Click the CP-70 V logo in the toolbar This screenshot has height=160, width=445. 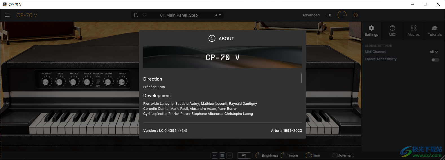(x=27, y=15)
